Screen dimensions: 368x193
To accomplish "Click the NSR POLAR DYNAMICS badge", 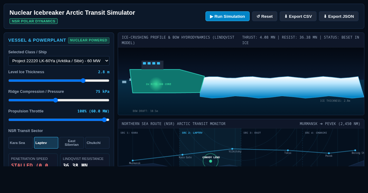I will (x=33, y=21).
